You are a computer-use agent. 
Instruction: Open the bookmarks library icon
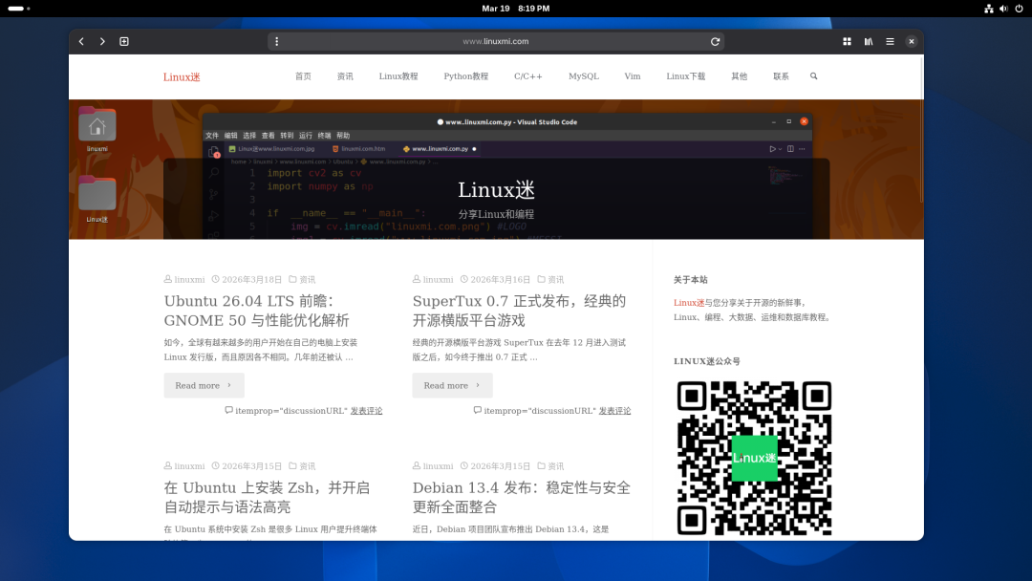tap(869, 41)
